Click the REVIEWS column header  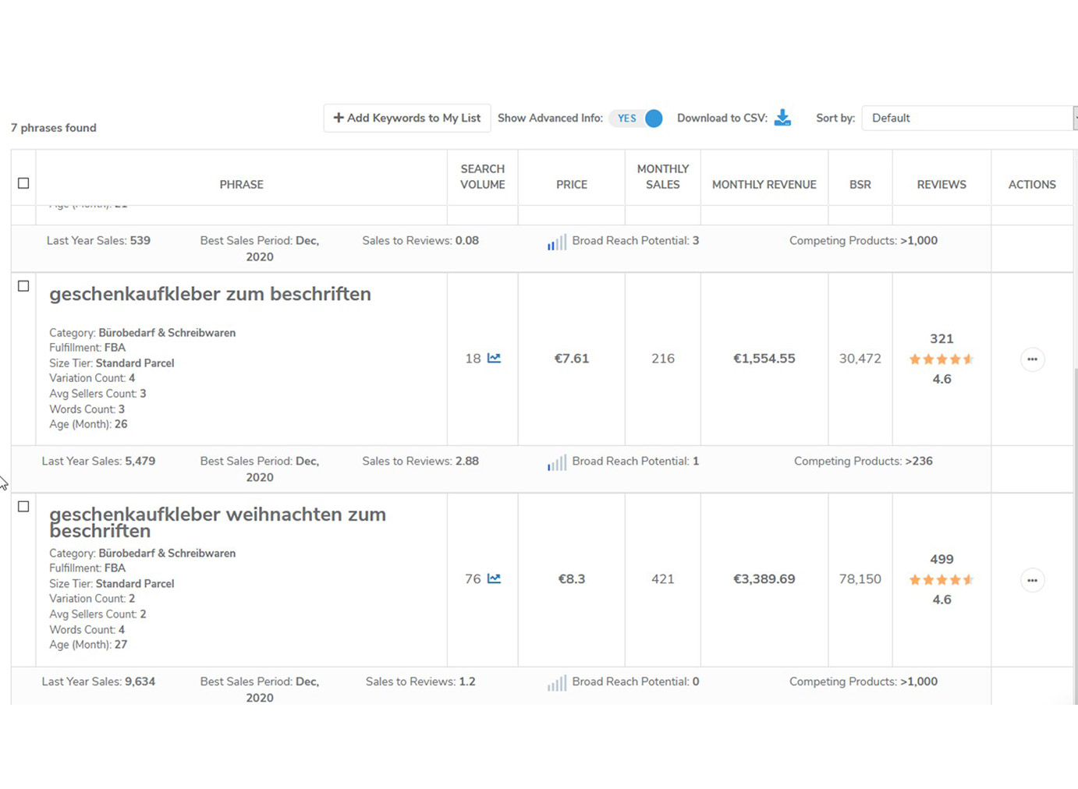point(941,185)
